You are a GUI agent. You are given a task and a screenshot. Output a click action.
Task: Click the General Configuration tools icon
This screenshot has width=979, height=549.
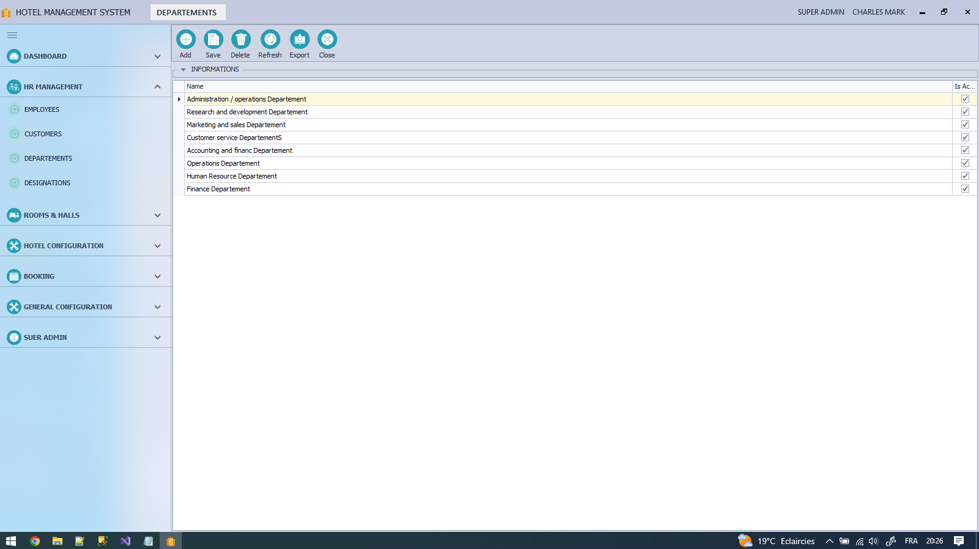[x=14, y=307]
